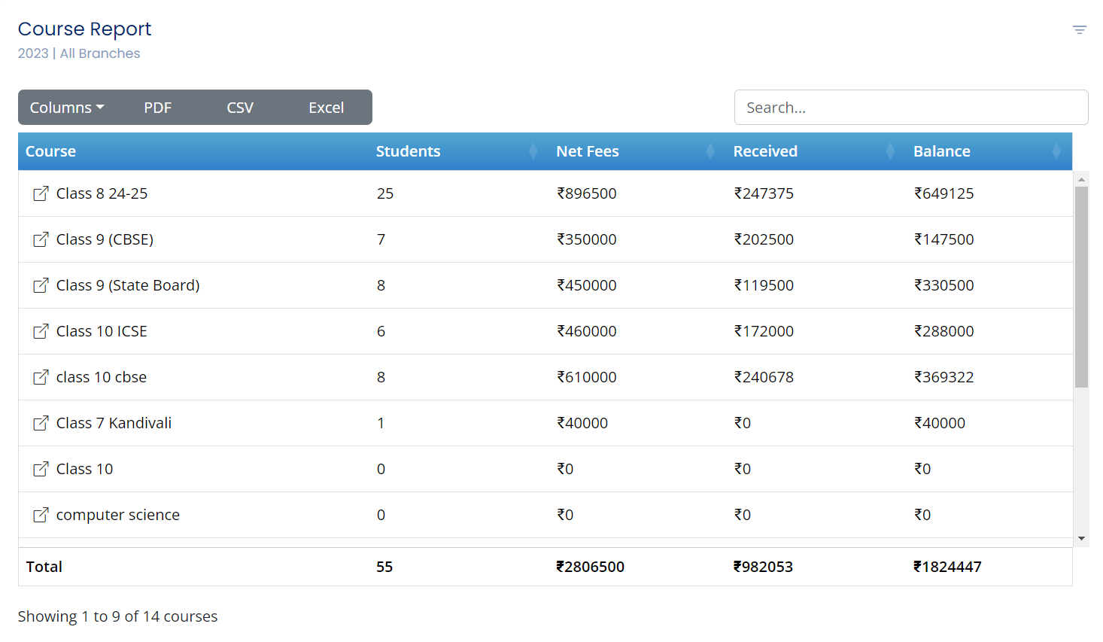The width and height of the screenshot is (1103, 642).
Task: Export the report as PDF
Action: pyautogui.click(x=158, y=108)
